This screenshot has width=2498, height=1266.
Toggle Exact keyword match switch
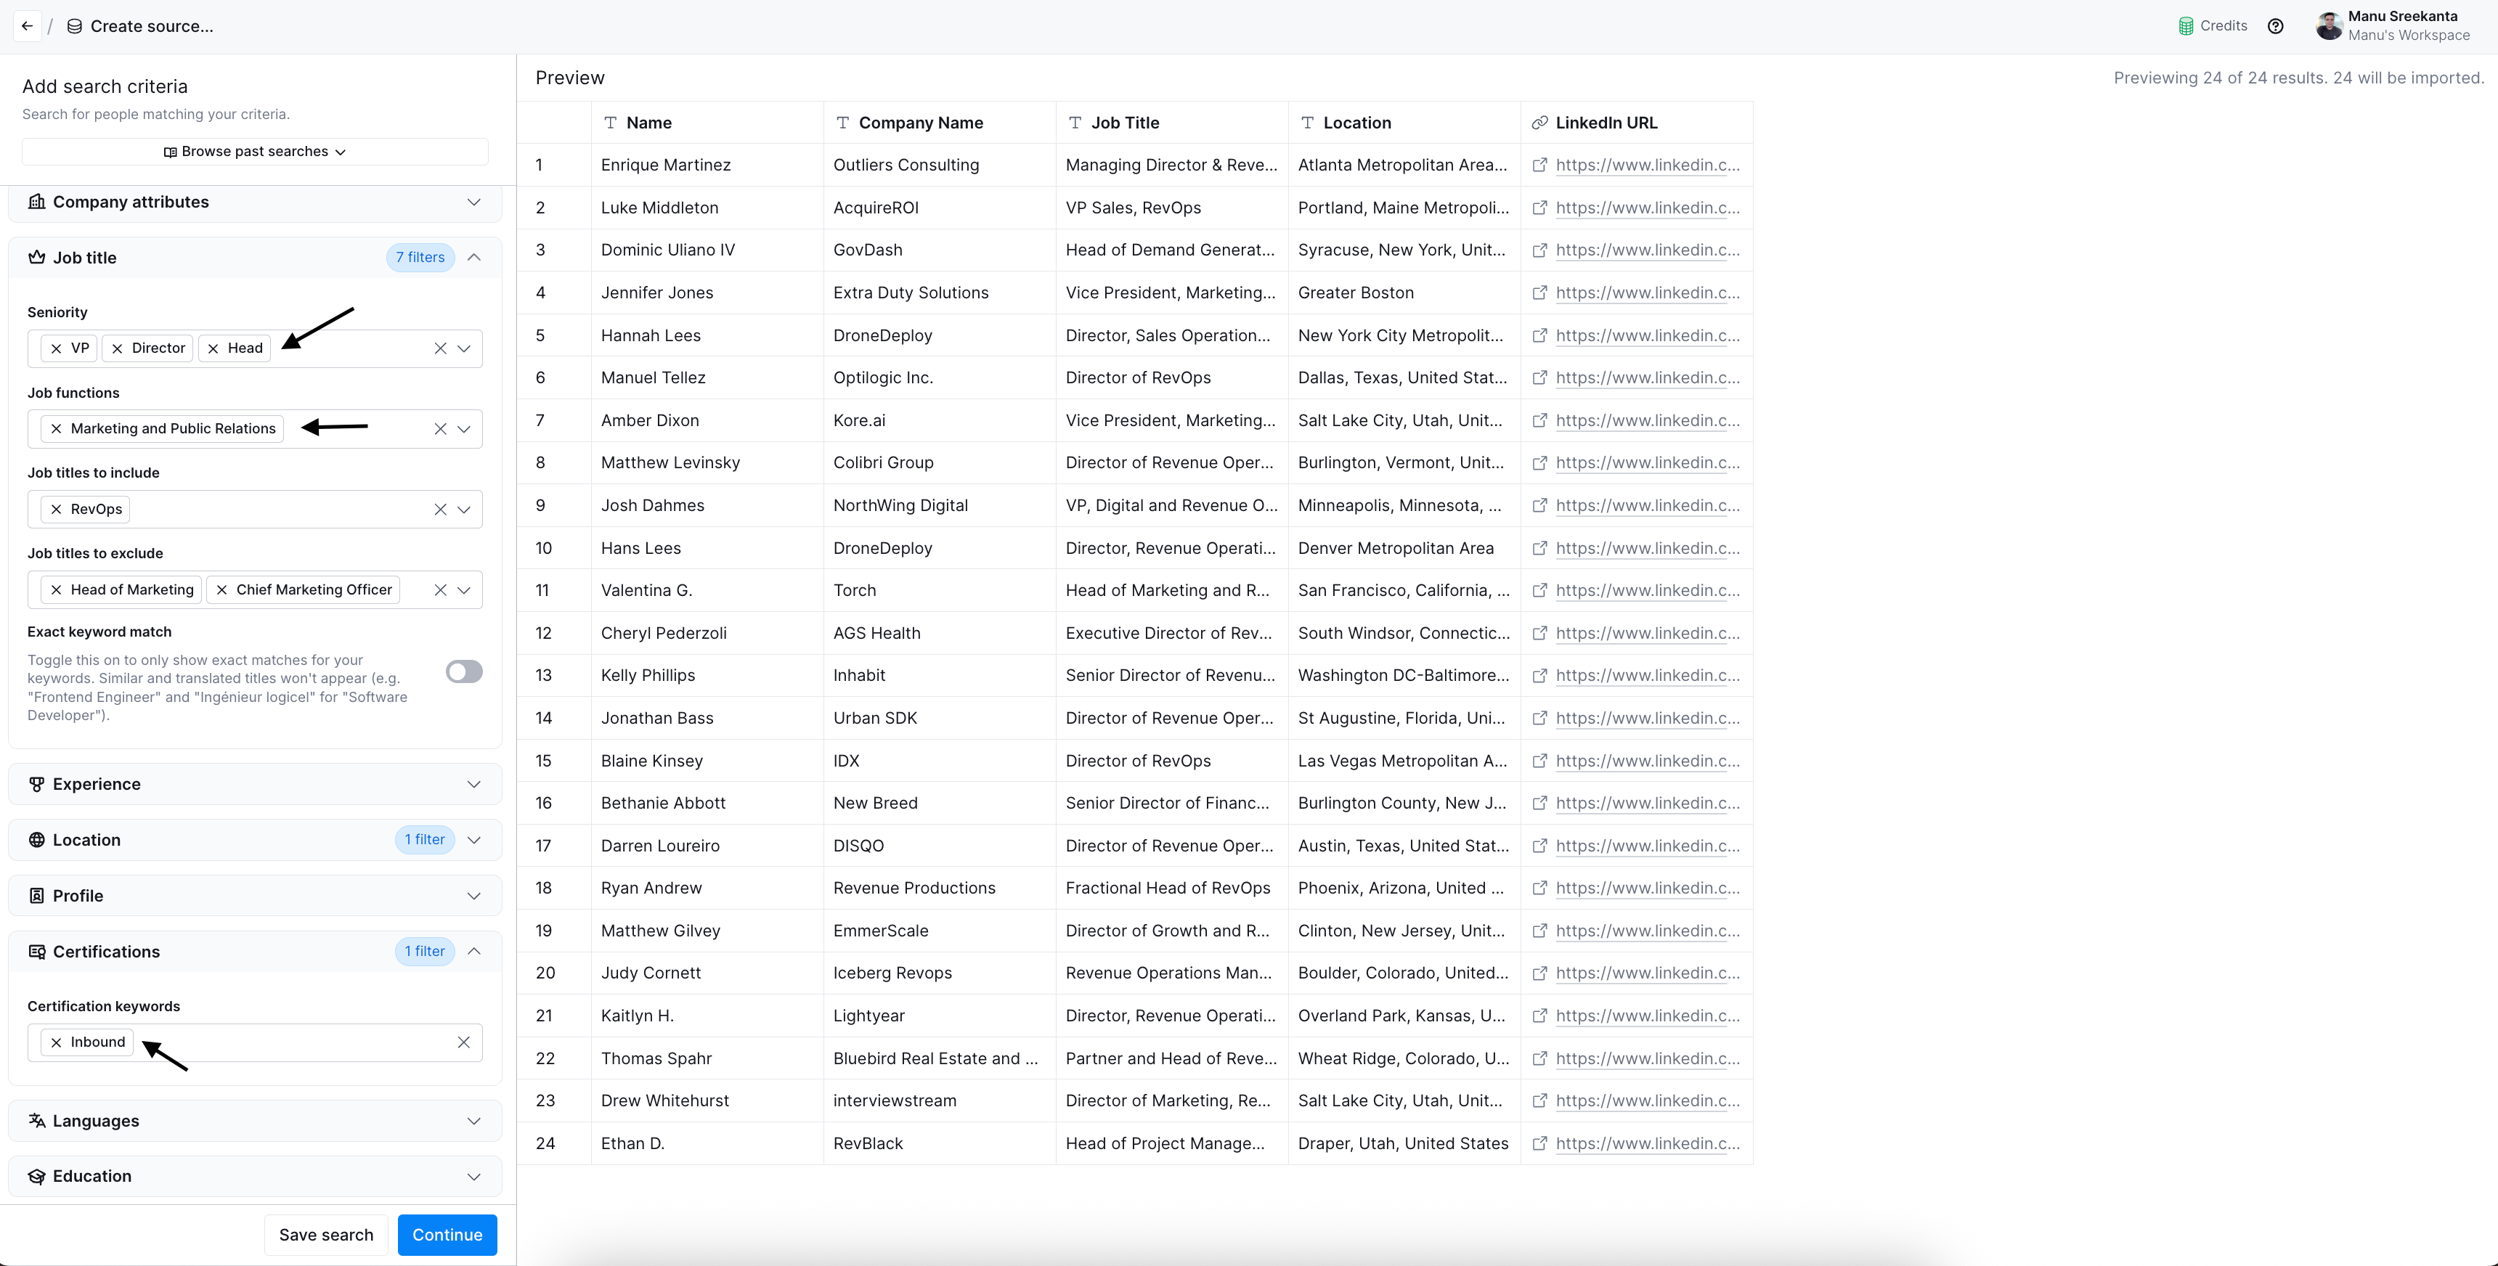pos(463,671)
